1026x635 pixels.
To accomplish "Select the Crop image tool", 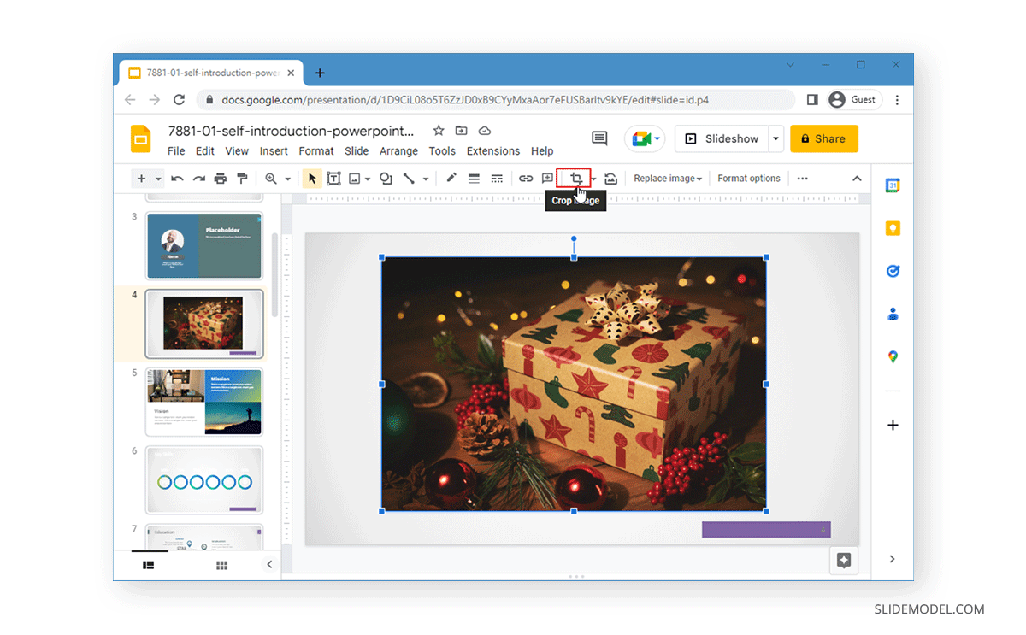I will coord(575,178).
